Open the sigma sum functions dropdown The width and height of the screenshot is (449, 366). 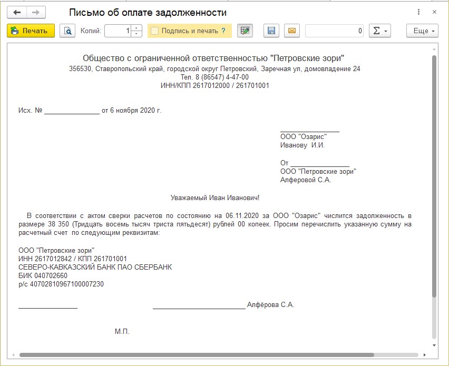point(380,31)
